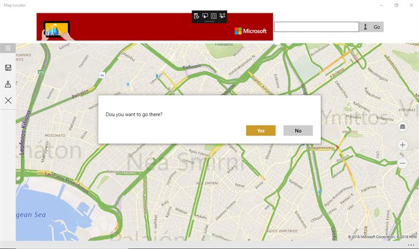Click the Kallirrois road label on map
The width and height of the screenshot is (419, 249).
pos(192,66)
